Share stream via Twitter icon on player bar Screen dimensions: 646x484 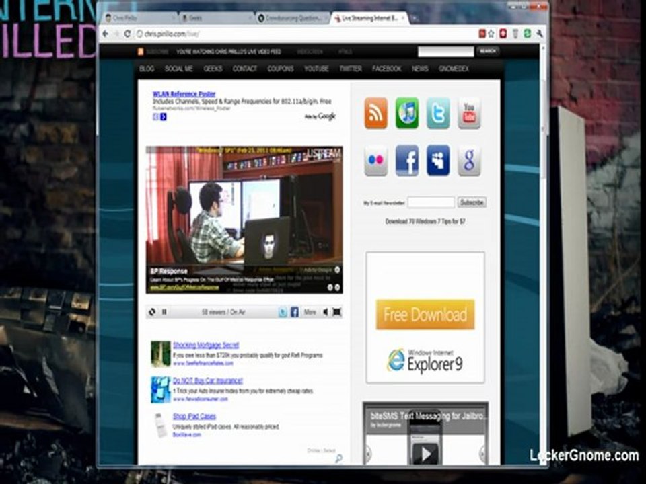[283, 312]
